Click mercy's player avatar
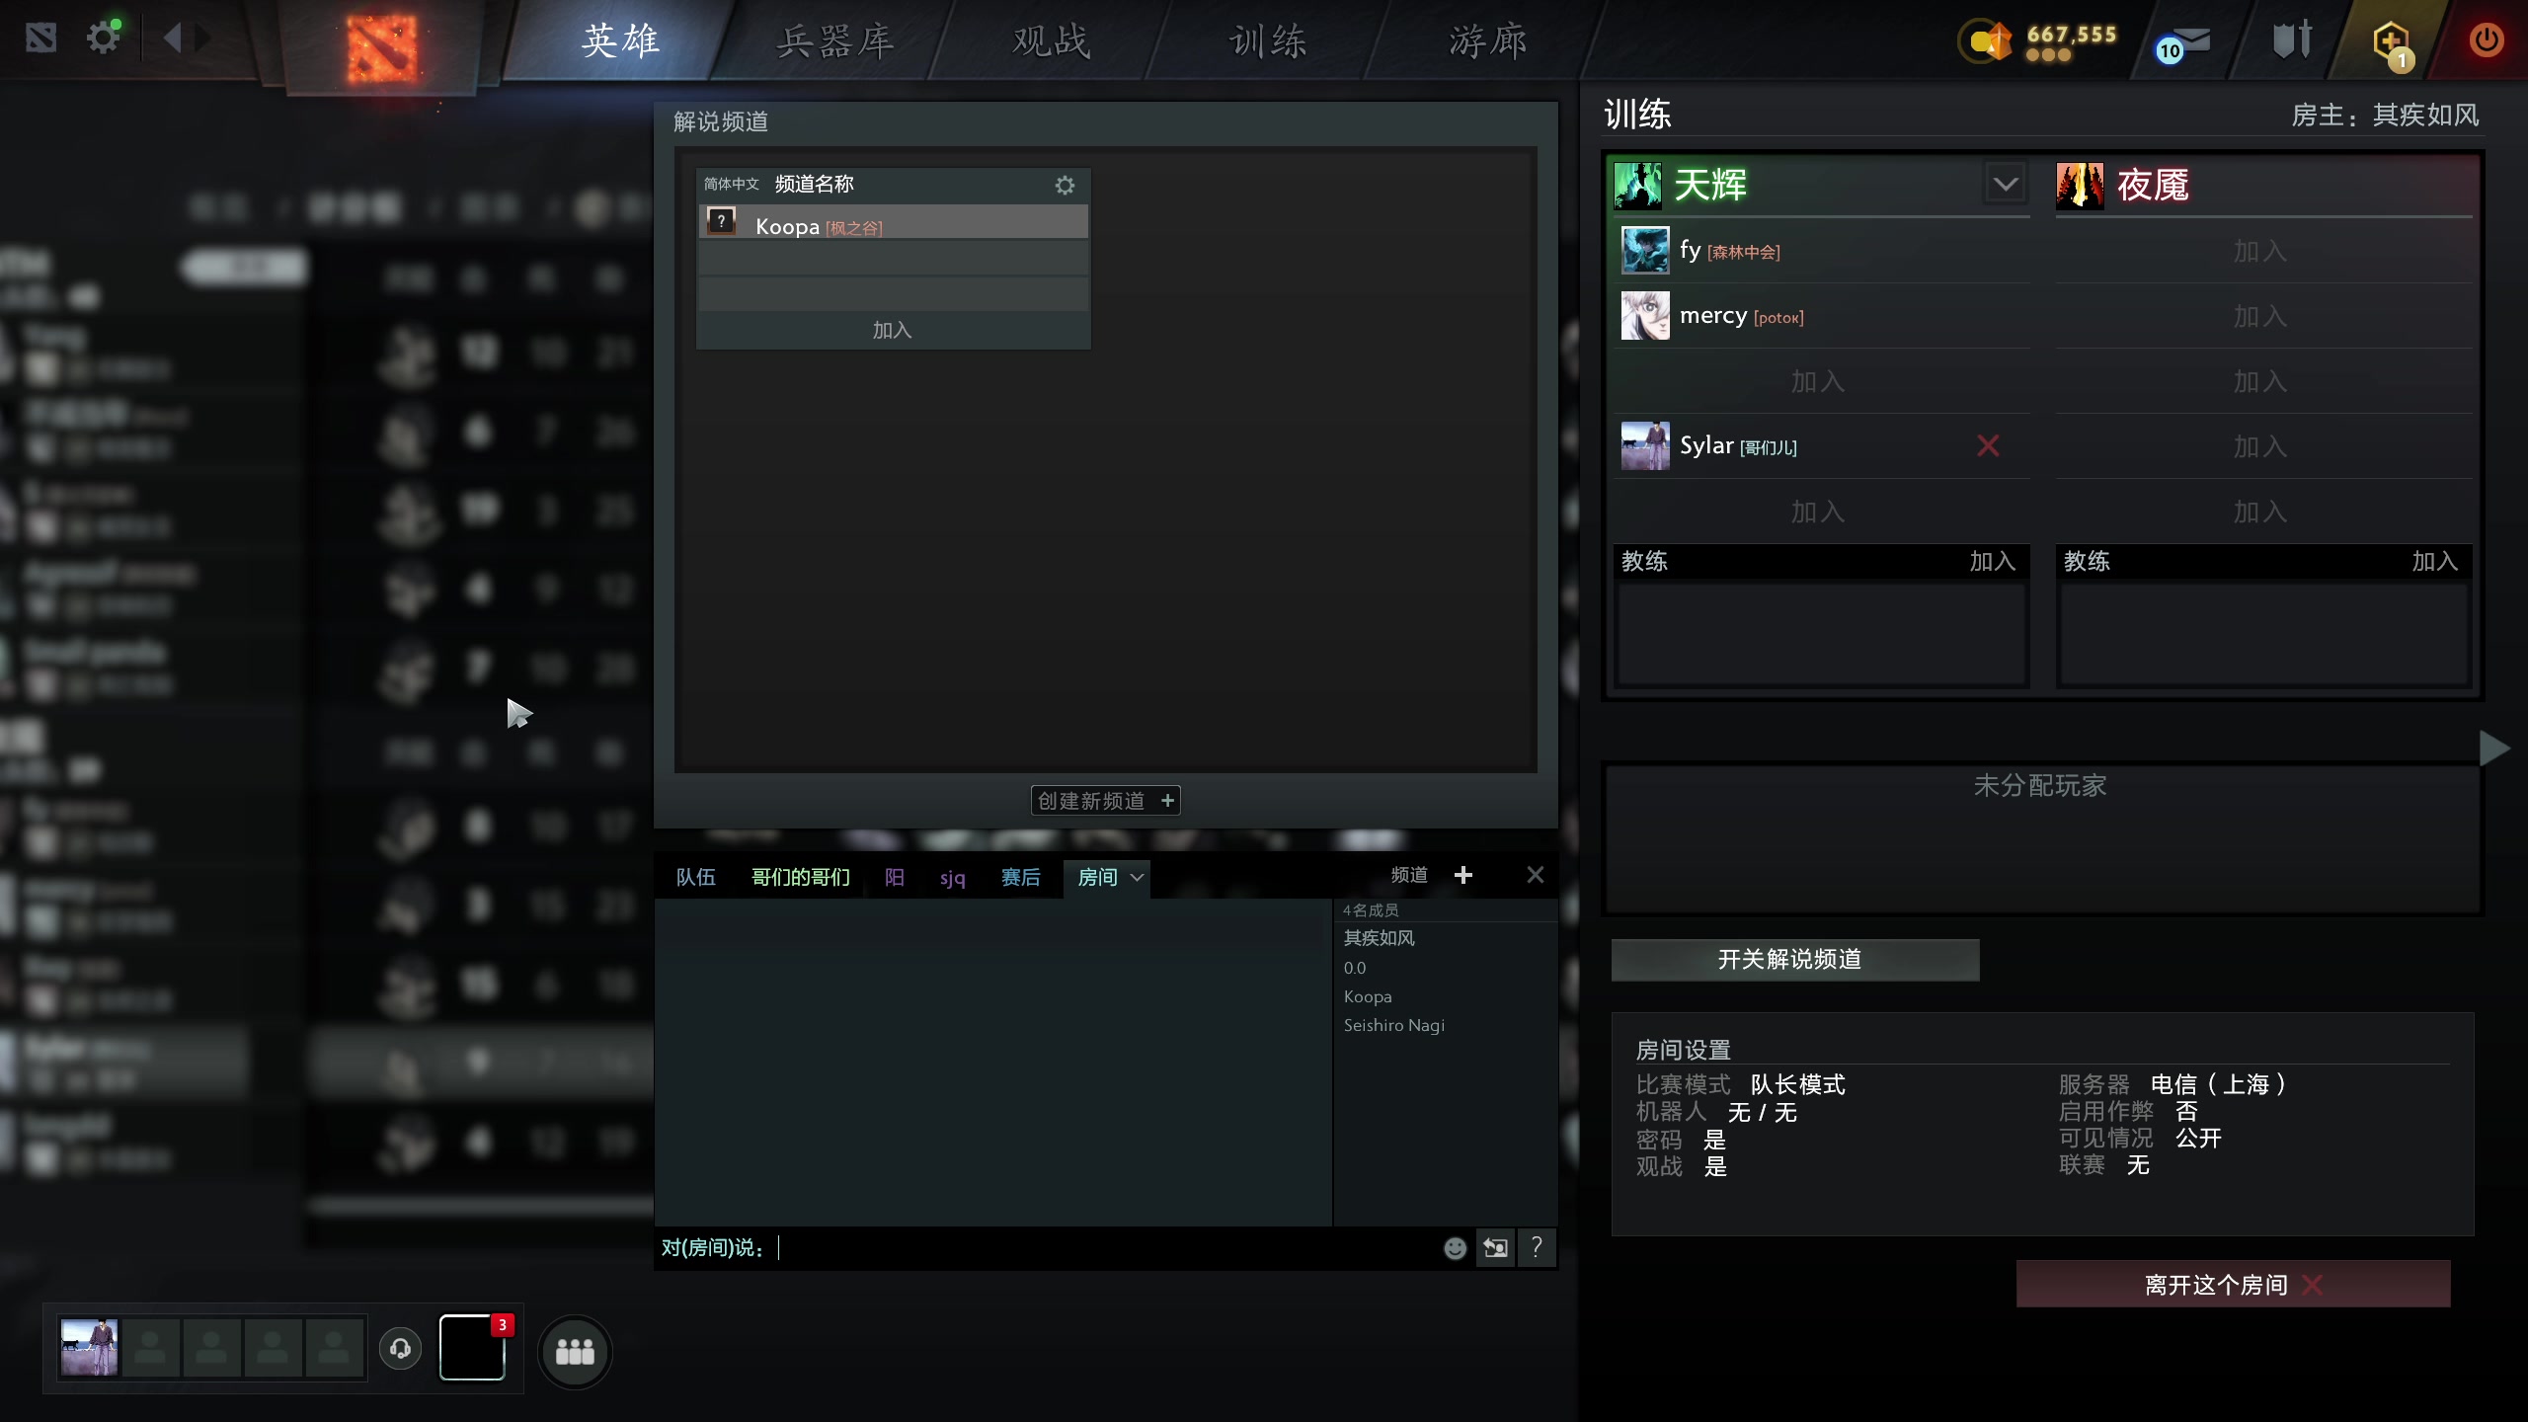The height and width of the screenshot is (1422, 2528). click(1645, 315)
